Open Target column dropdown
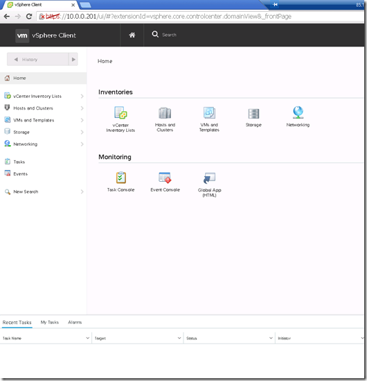Image resolution: width=367 pixels, height=381 pixels. coord(179,338)
